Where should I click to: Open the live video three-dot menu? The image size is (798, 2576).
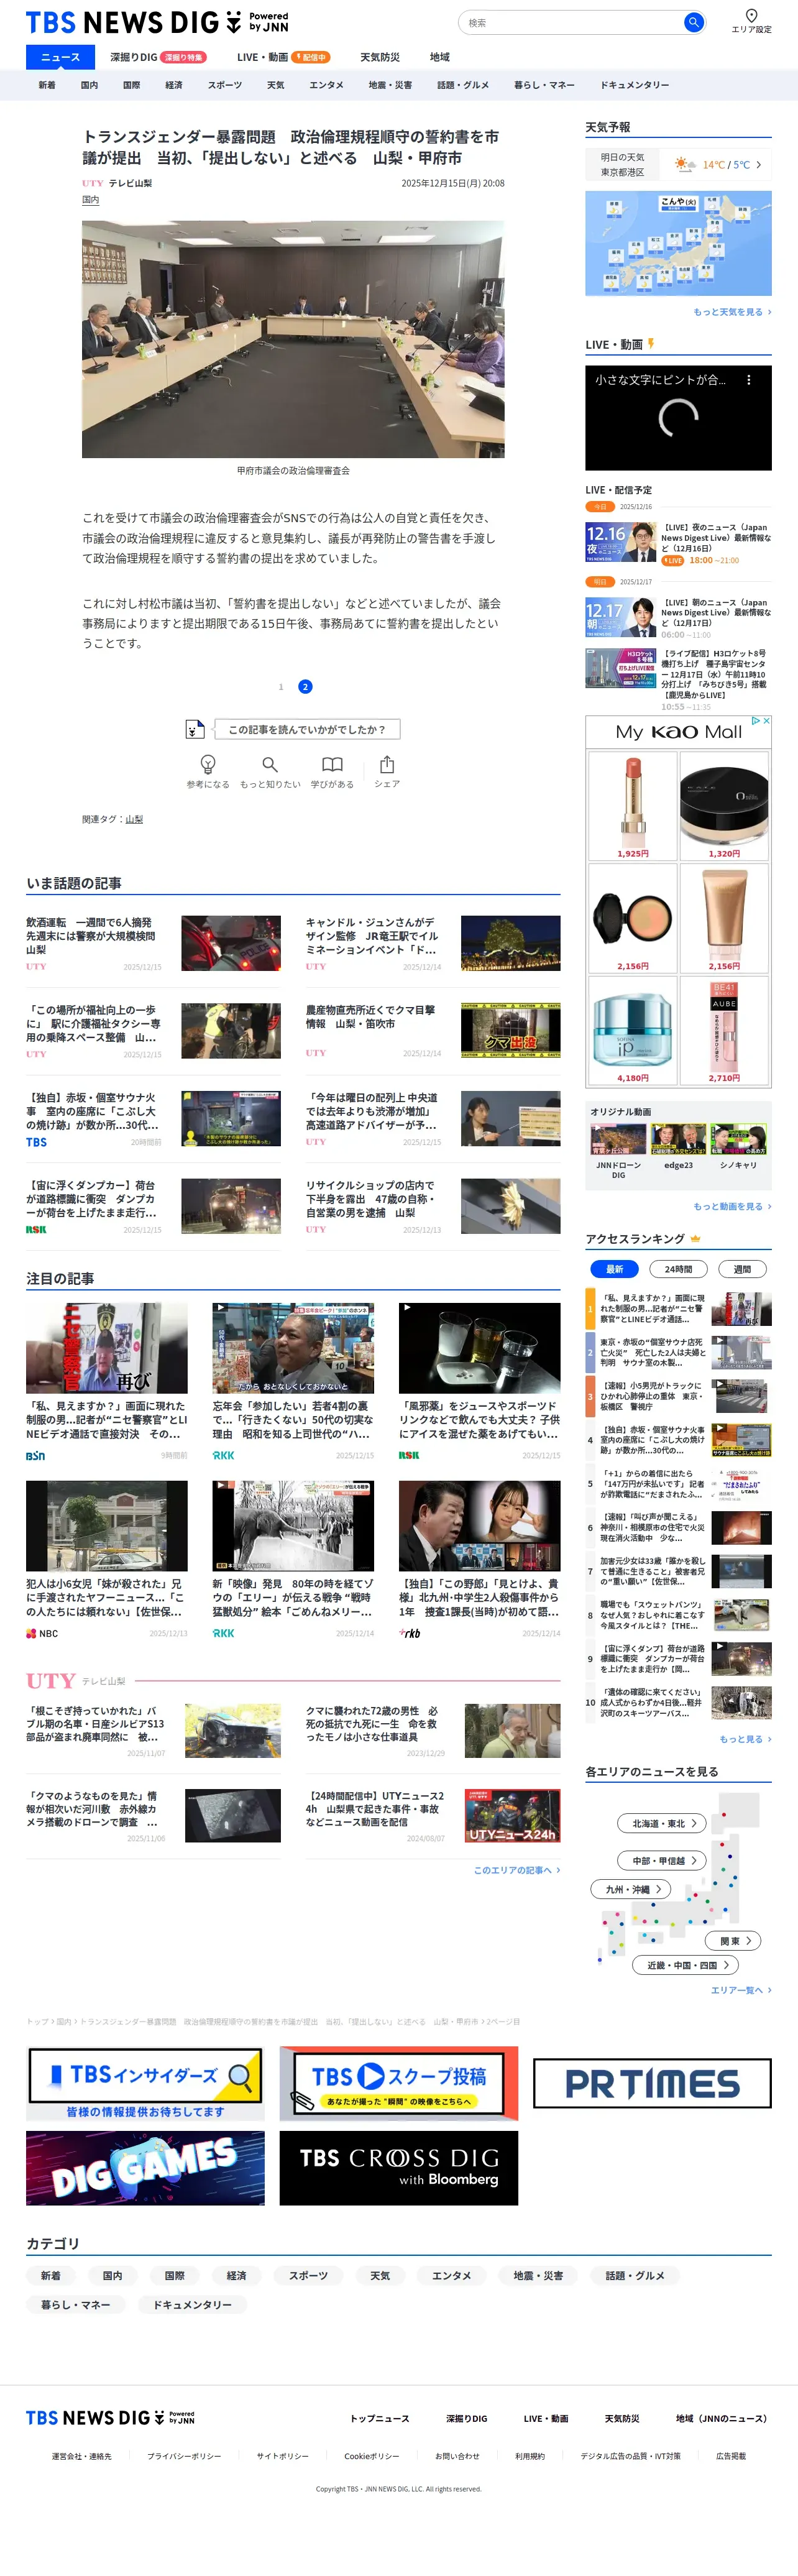(749, 380)
